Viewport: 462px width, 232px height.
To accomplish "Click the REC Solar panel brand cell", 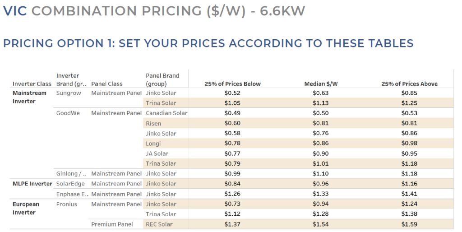I will pyautogui.click(x=159, y=224).
